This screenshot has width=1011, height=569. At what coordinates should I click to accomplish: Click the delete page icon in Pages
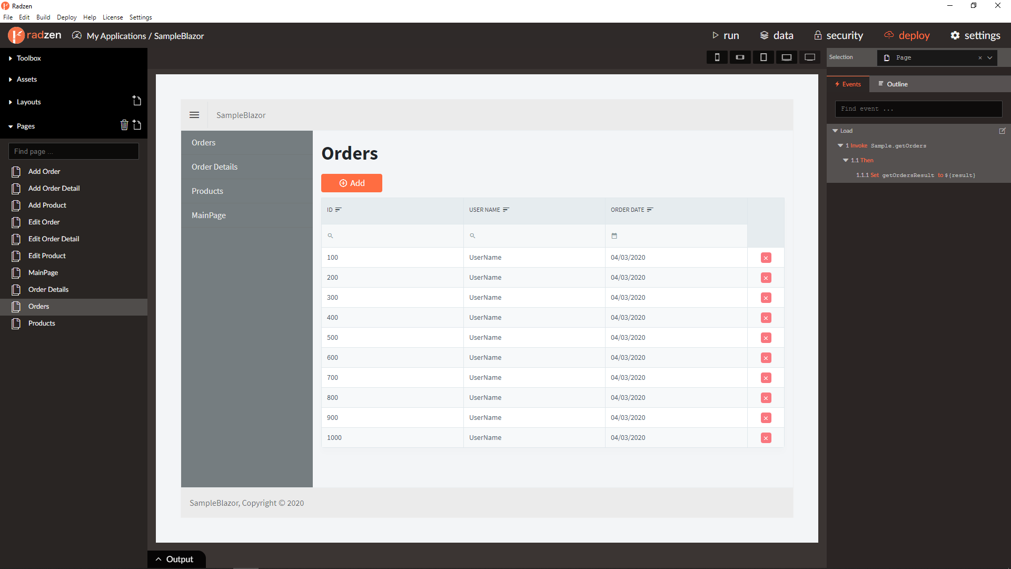pyautogui.click(x=124, y=125)
